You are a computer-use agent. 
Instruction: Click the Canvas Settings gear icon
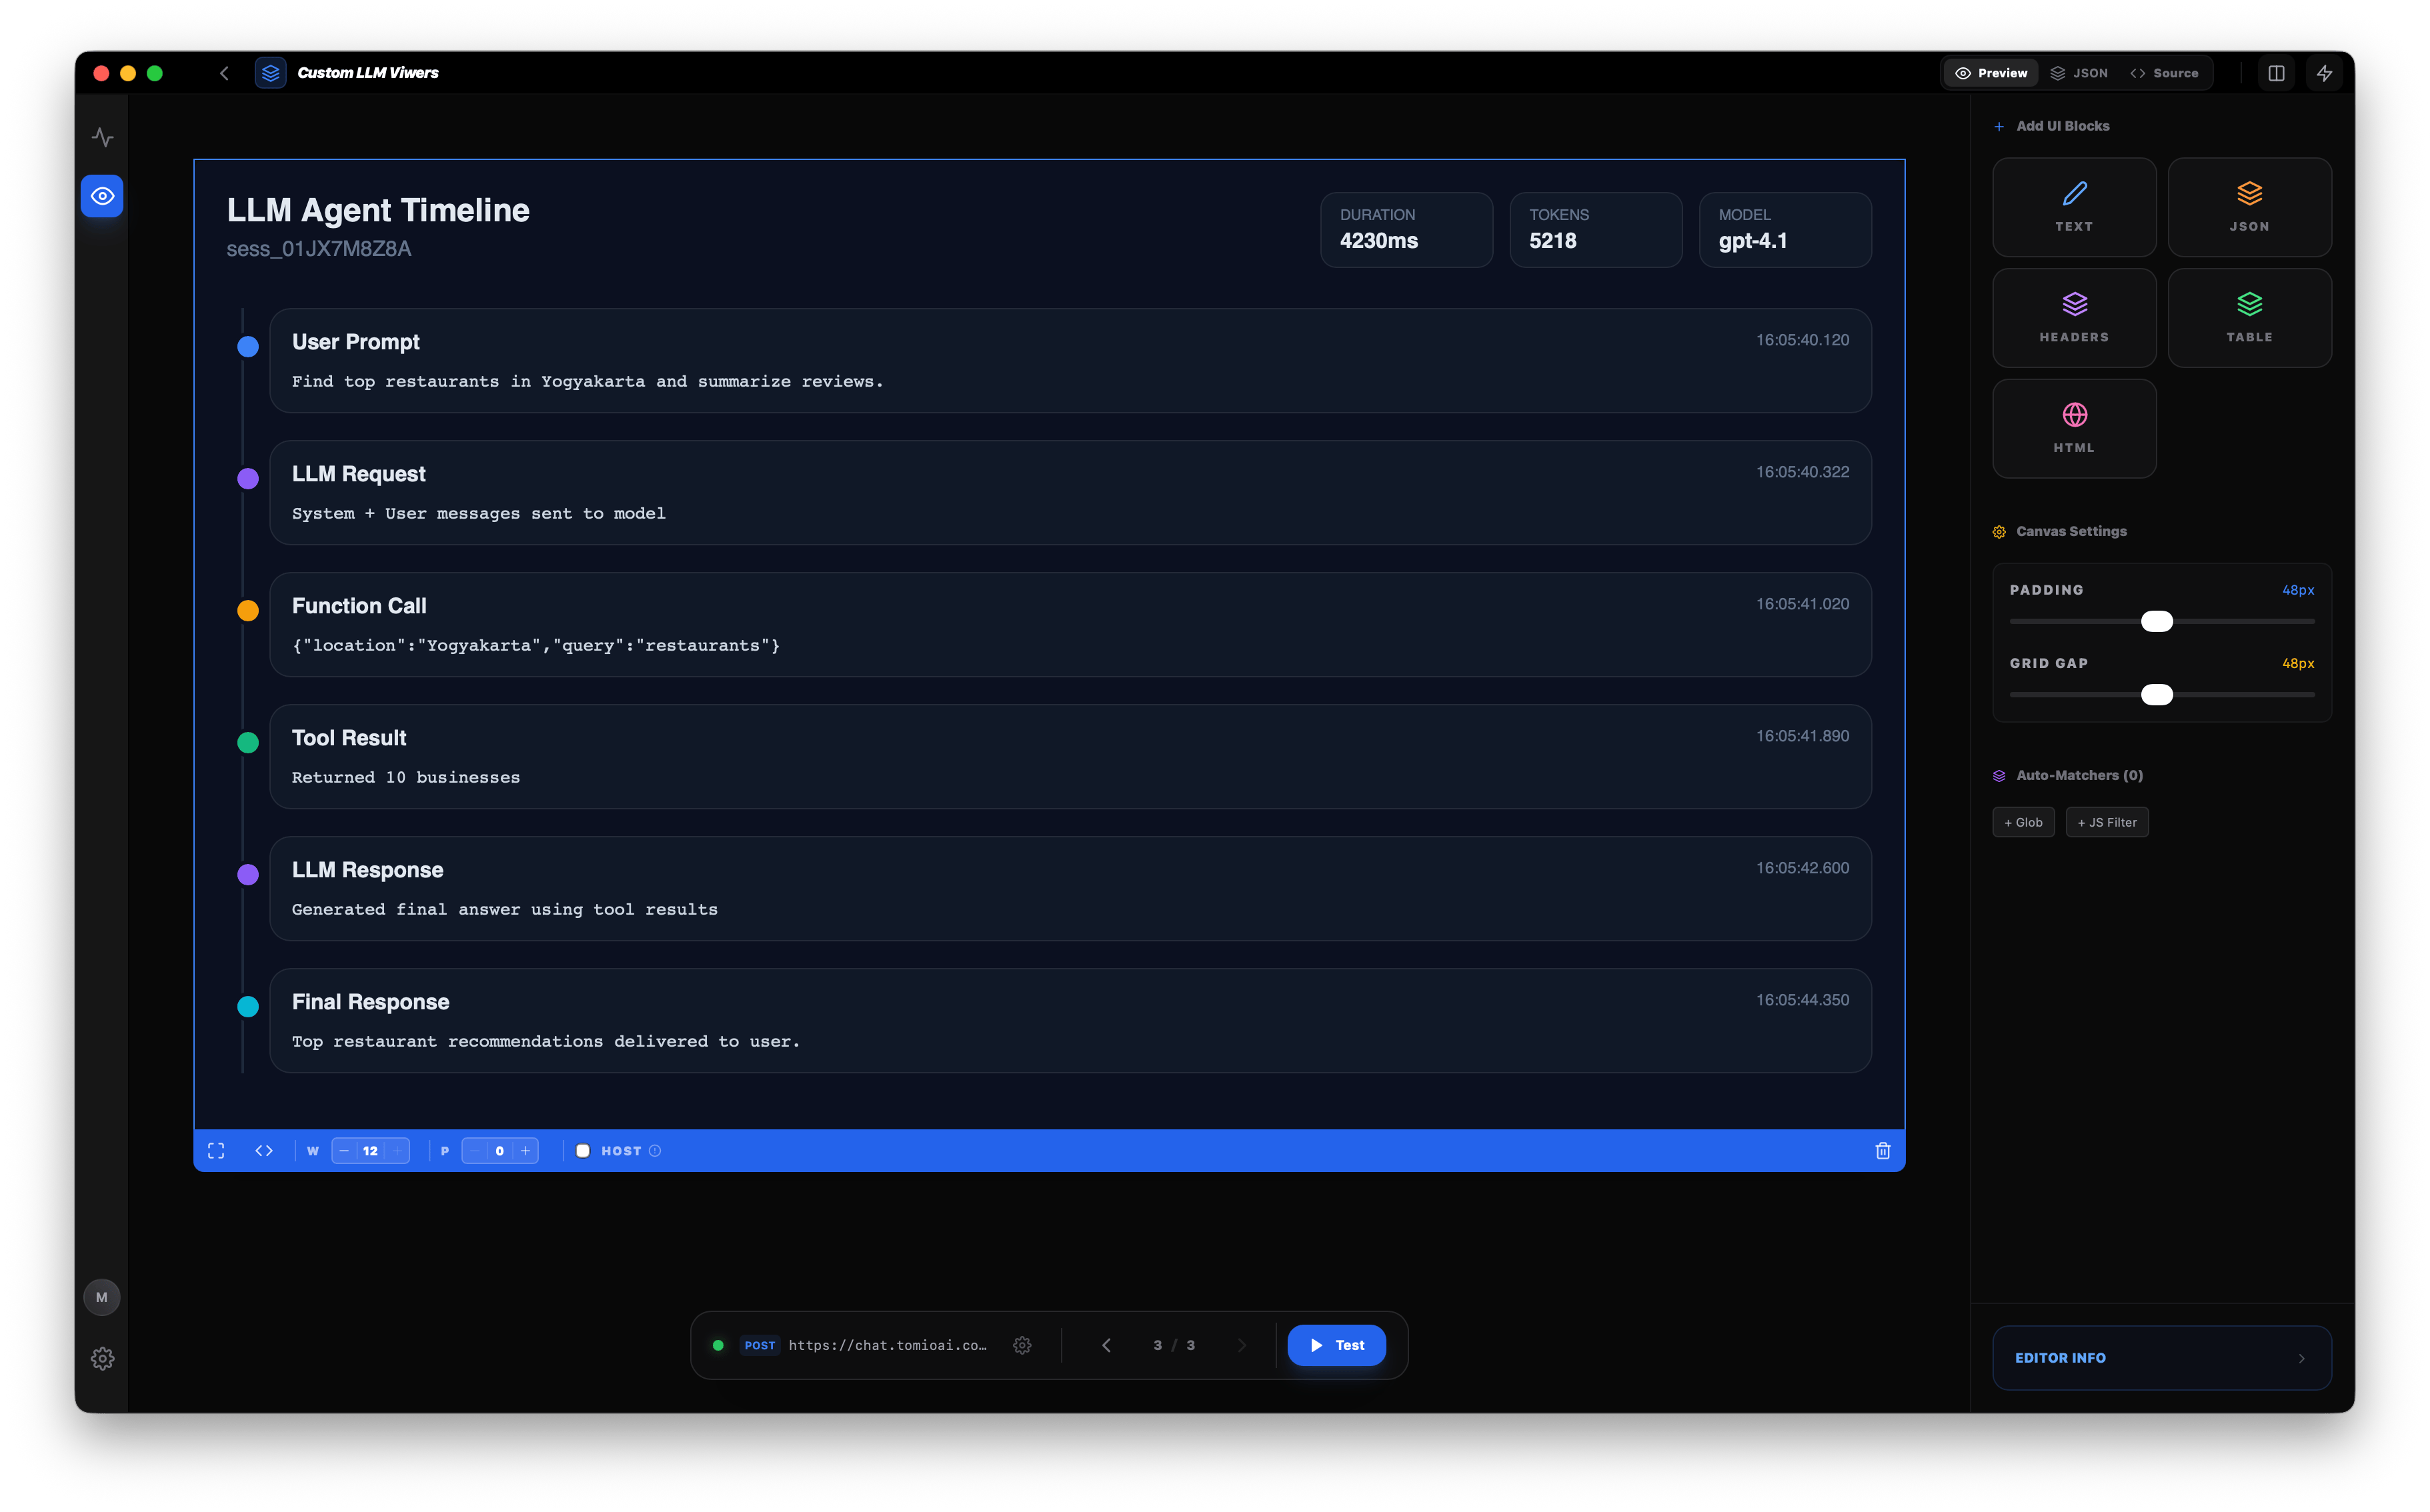pos(1999,532)
